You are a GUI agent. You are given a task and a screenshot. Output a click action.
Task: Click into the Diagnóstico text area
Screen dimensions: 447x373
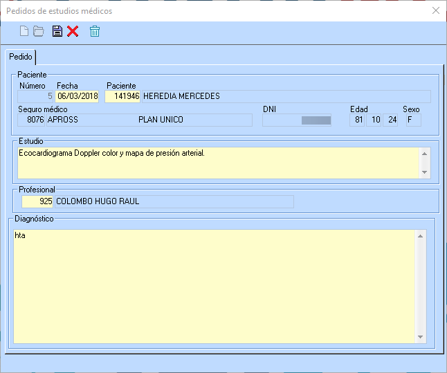click(214, 286)
